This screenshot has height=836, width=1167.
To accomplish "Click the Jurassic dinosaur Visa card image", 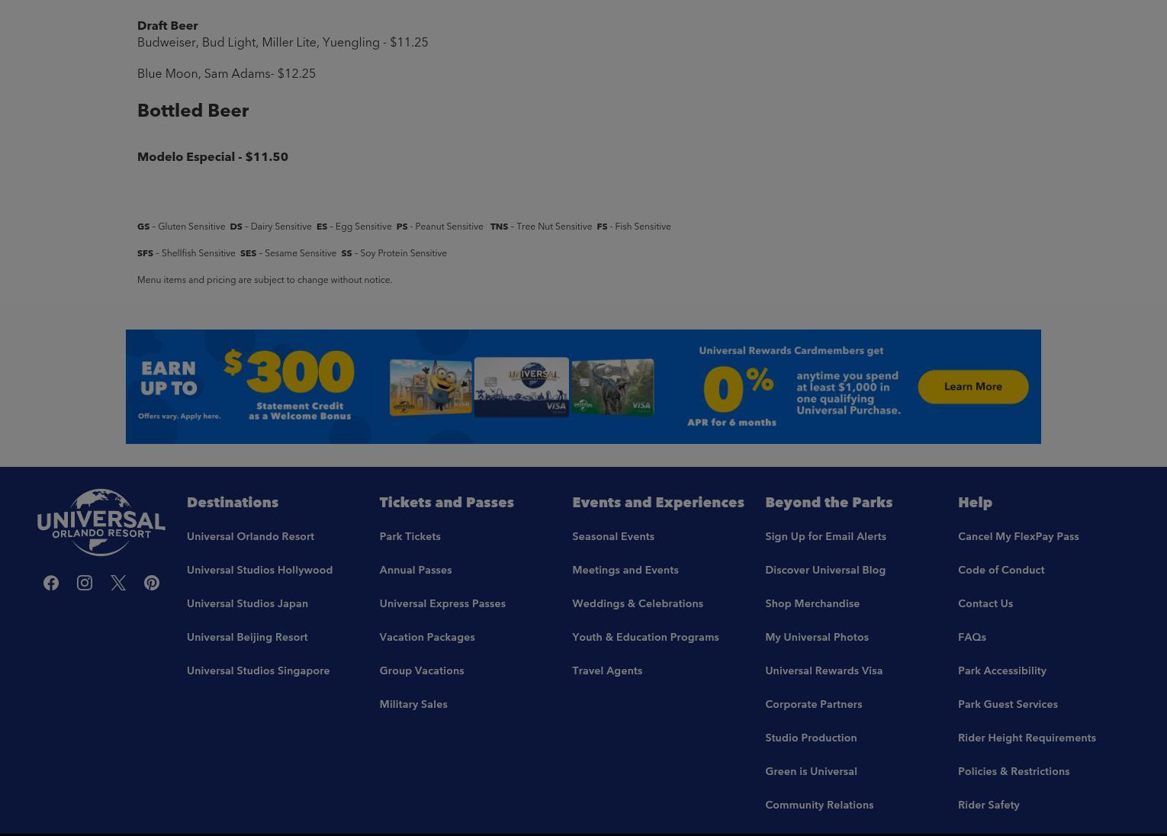I will click(x=612, y=387).
